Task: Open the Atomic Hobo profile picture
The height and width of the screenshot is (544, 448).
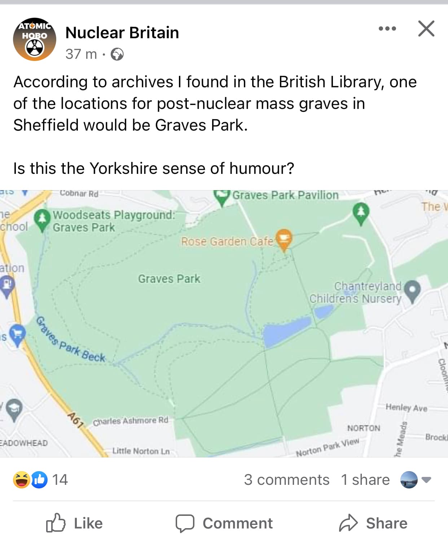Action: [x=35, y=39]
